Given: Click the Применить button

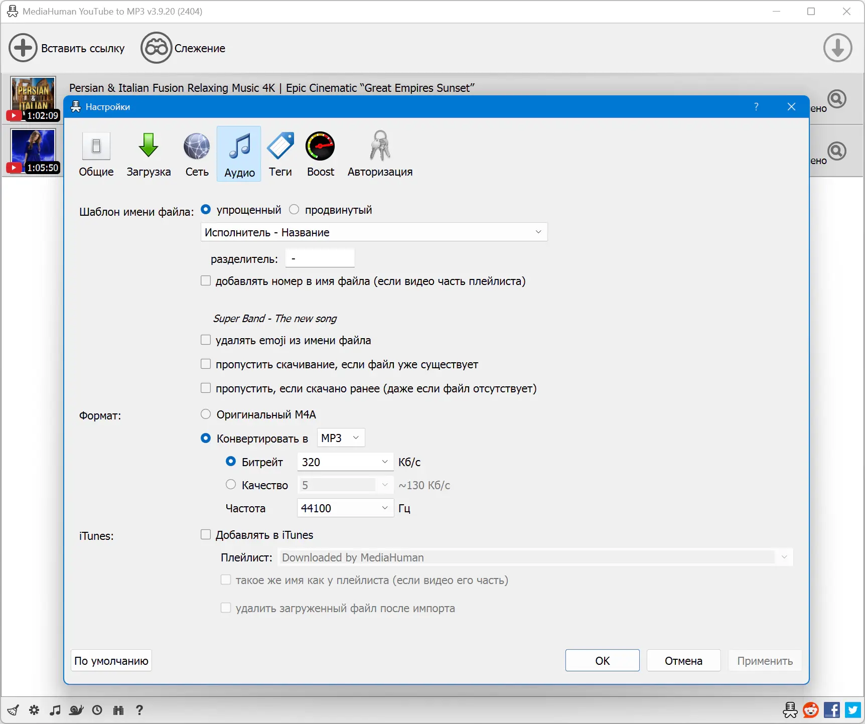Looking at the screenshot, I should 765,661.
